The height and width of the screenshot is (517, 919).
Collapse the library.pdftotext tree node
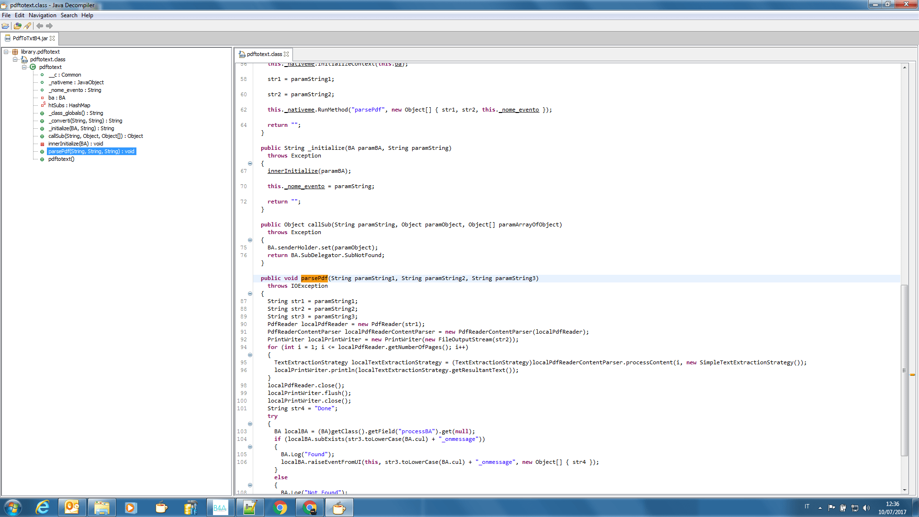[7, 51]
